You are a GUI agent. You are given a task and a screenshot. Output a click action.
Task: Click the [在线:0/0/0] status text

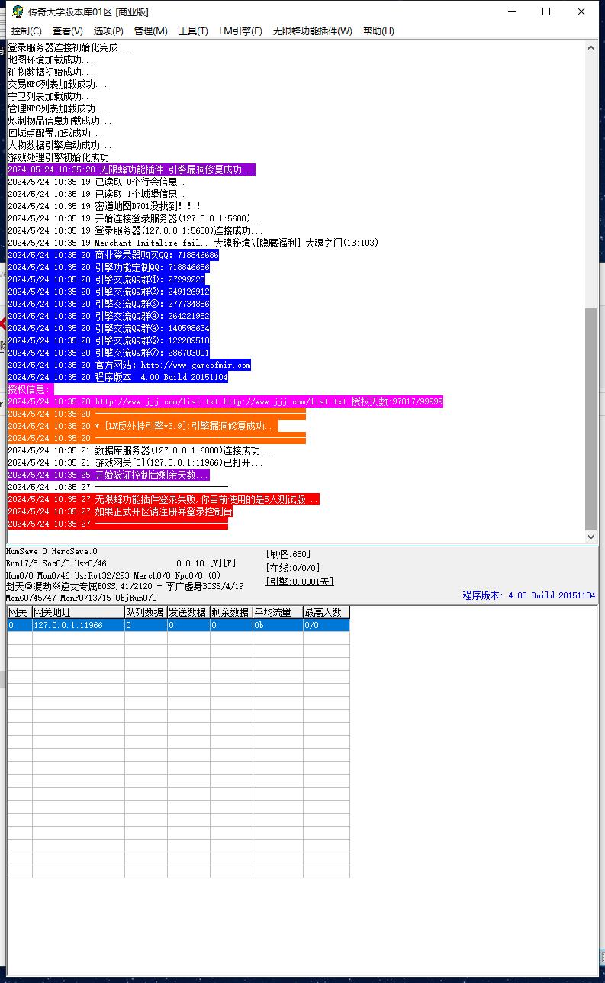click(x=293, y=568)
